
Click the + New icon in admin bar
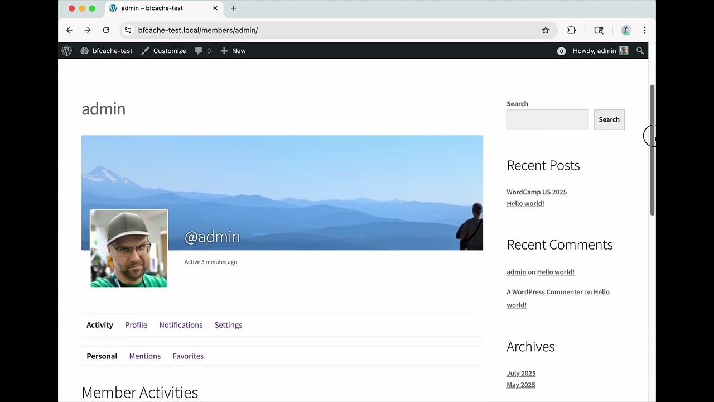(x=223, y=51)
